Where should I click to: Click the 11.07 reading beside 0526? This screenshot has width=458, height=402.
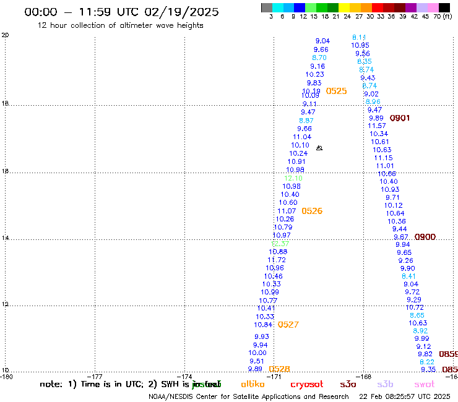click(287, 211)
